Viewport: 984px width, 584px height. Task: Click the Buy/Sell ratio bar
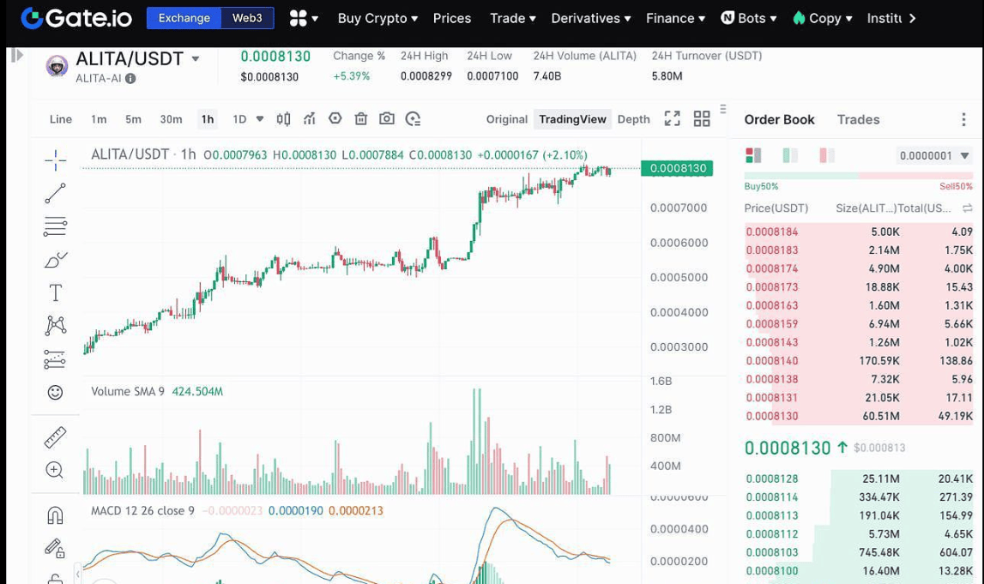tap(858, 176)
